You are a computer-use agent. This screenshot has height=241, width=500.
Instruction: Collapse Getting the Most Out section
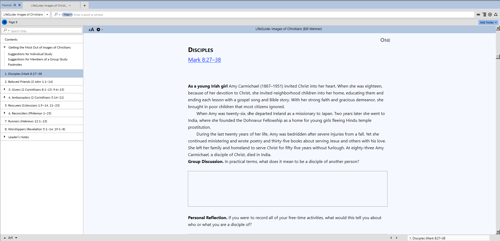pyautogui.click(x=4, y=47)
